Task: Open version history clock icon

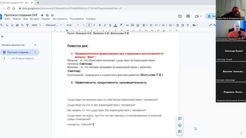Action: pos(180,16)
